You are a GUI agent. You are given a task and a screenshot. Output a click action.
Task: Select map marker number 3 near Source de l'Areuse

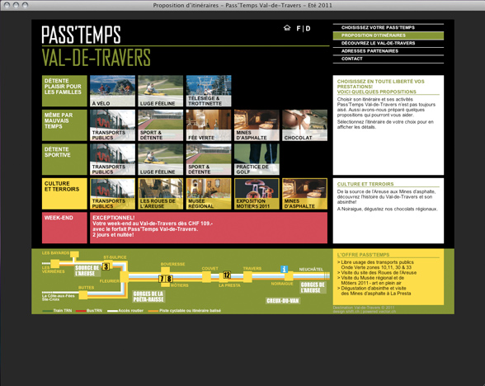pyautogui.click(x=106, y=266)
